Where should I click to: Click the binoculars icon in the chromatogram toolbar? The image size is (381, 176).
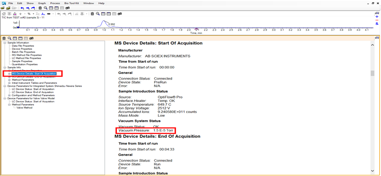(120, 14)
